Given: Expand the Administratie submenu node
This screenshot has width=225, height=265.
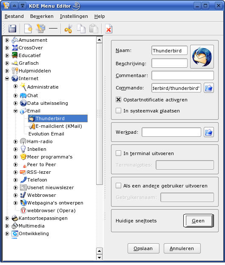Looking at the screenshot, I should (15, 86).
